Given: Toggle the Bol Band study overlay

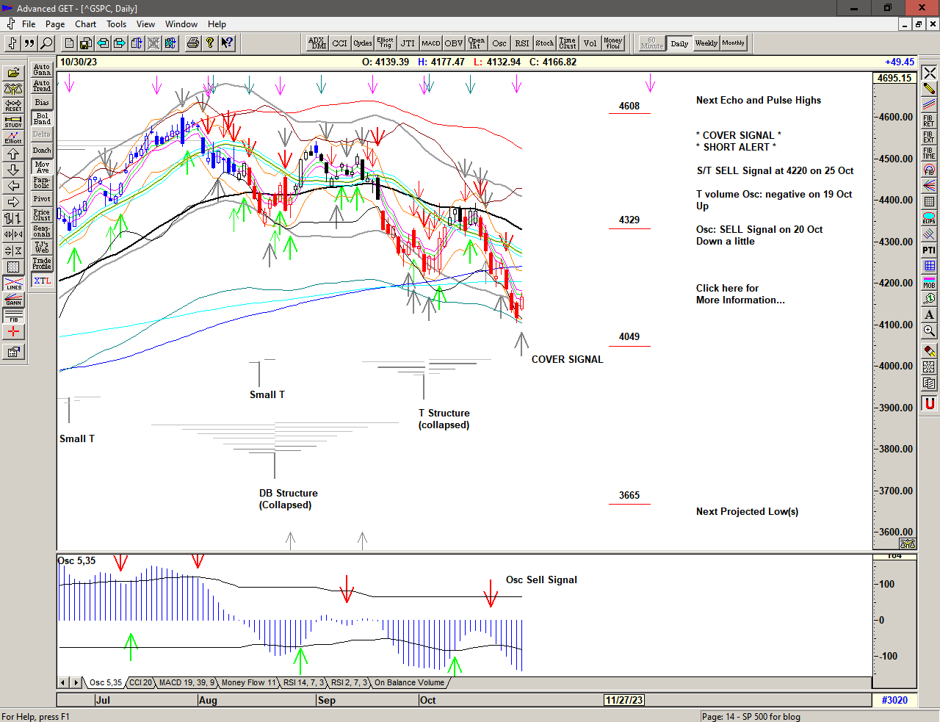Looking at the screenshot, I should 42,118.
